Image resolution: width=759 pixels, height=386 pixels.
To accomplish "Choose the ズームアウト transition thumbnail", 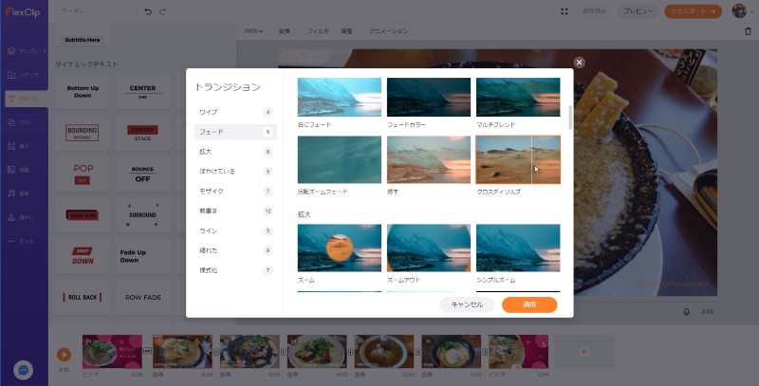I will (429, 248).
